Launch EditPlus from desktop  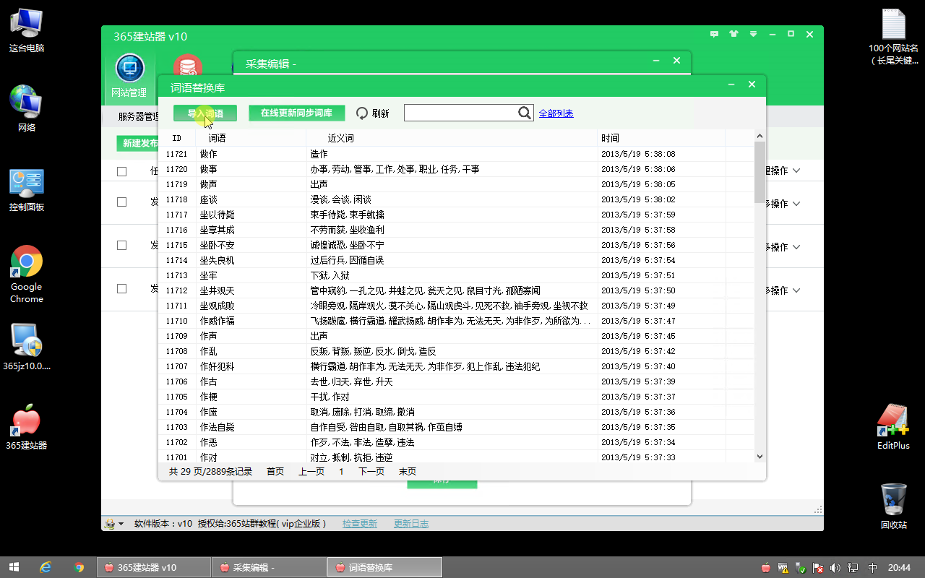coord(893,426)
